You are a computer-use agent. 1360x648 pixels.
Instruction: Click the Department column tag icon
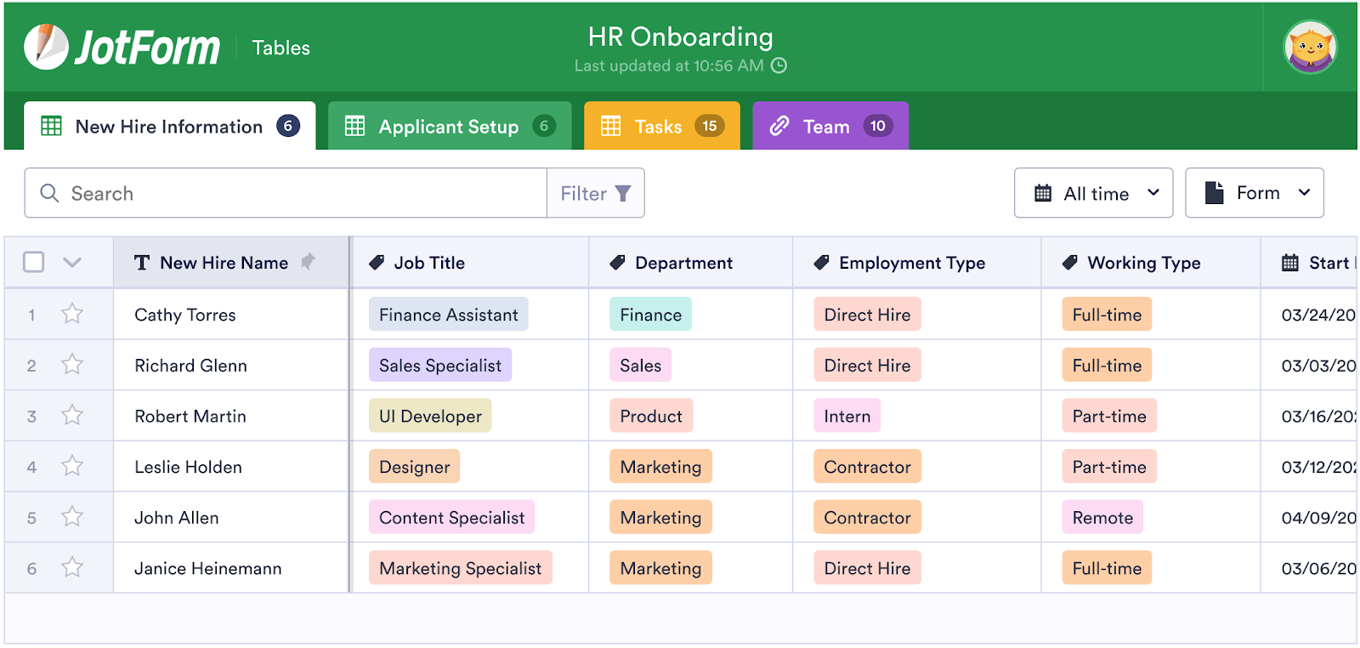(618, 263)
